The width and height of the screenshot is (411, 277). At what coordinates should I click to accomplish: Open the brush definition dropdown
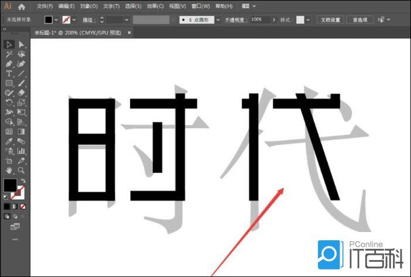[218, 20]
